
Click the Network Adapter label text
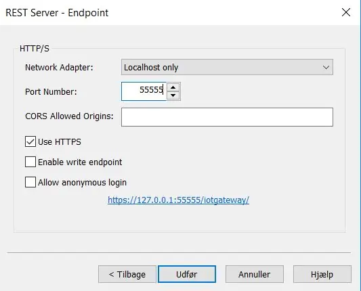tap(59, 68)
